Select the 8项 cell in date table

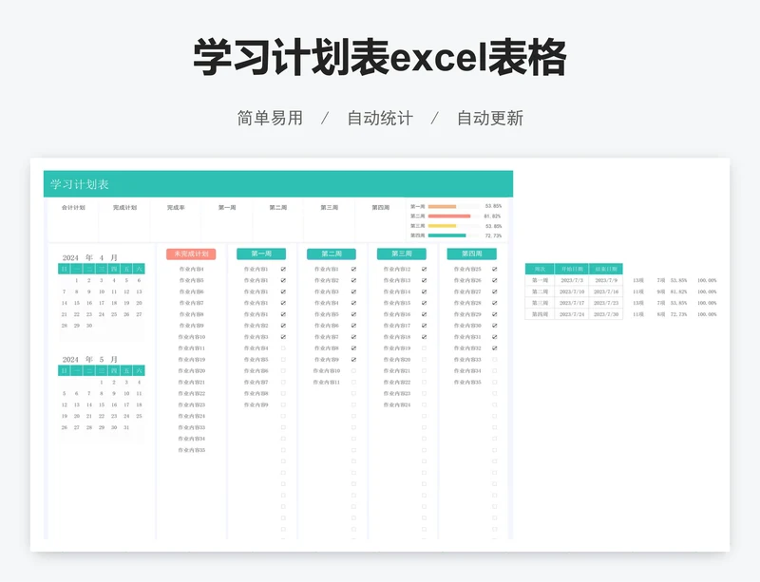[661, 314]
